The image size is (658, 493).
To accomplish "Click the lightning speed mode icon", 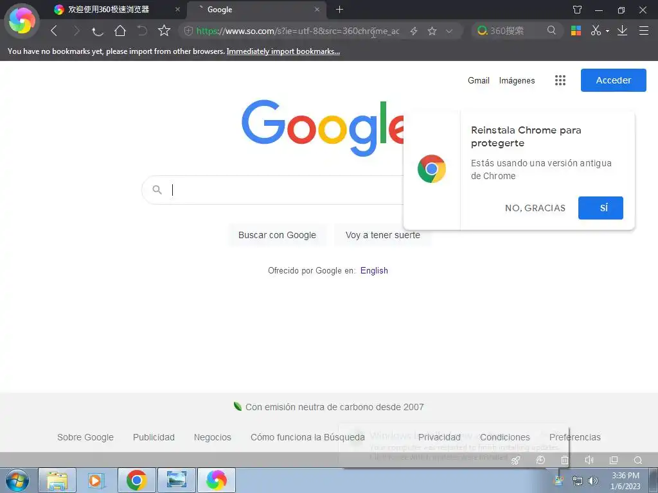I will [414, 31].
